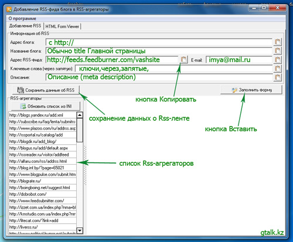
Task: Select http://blograte.ru/ entry
Action: pyautogui.click(x=42, y=181)
